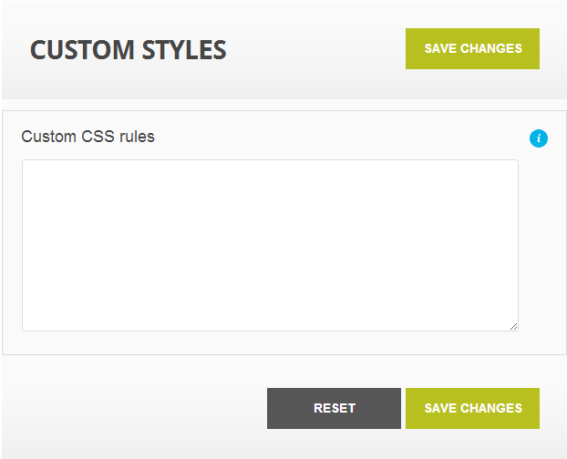
Task: Save changes using the button beside Reset
Action: 472,408
